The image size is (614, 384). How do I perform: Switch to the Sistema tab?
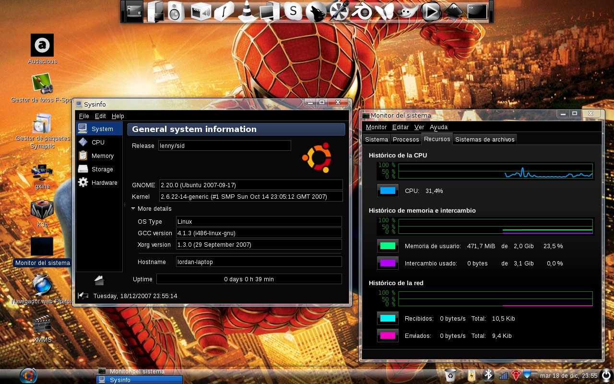click(377, 140)
